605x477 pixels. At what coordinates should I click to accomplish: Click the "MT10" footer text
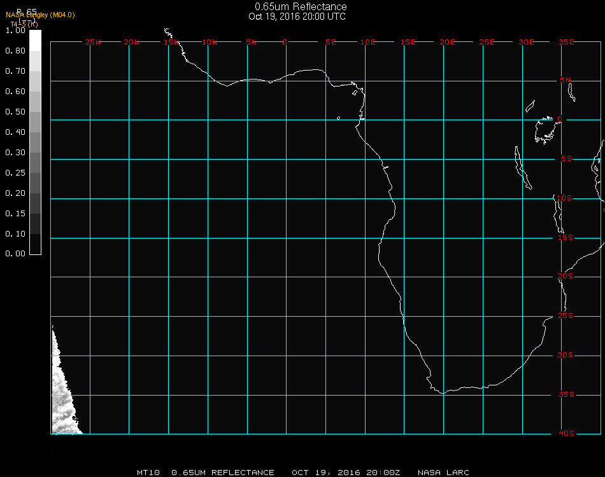tap(148, 473)
